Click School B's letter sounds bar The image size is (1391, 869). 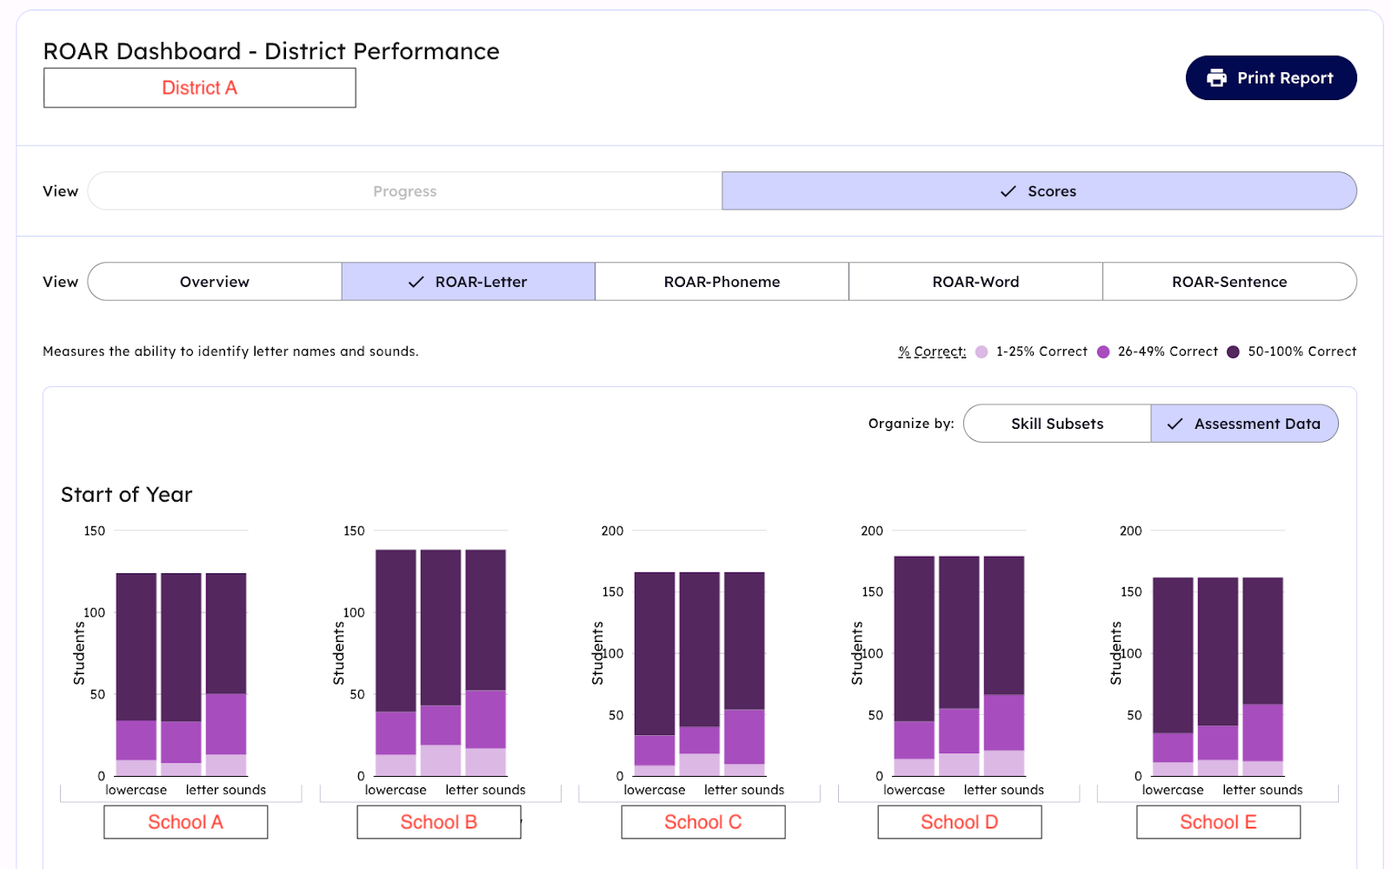[485, 661]
